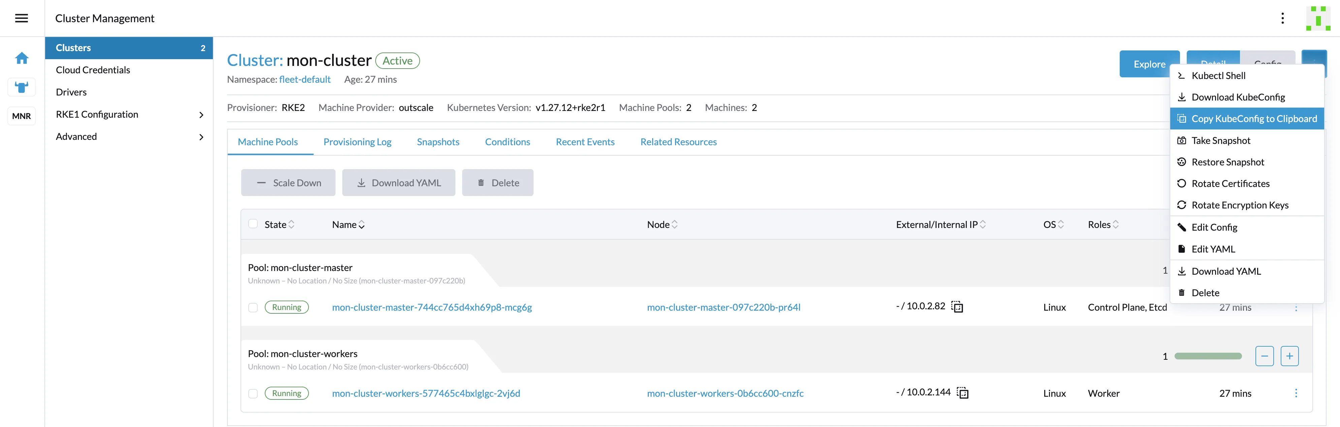
Task: Expand the RKE1 Configuration sidebar section
Action: tap(201, 115)
